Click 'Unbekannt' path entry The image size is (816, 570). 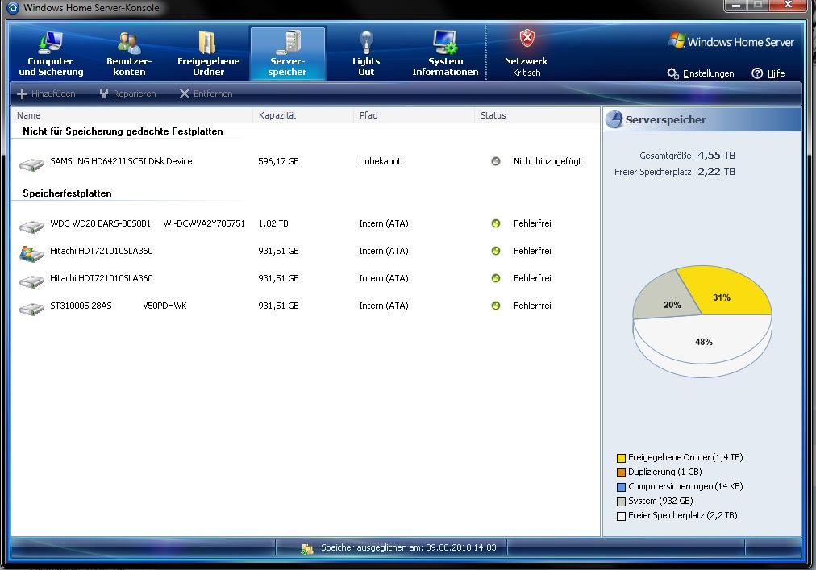coord(380,161)
